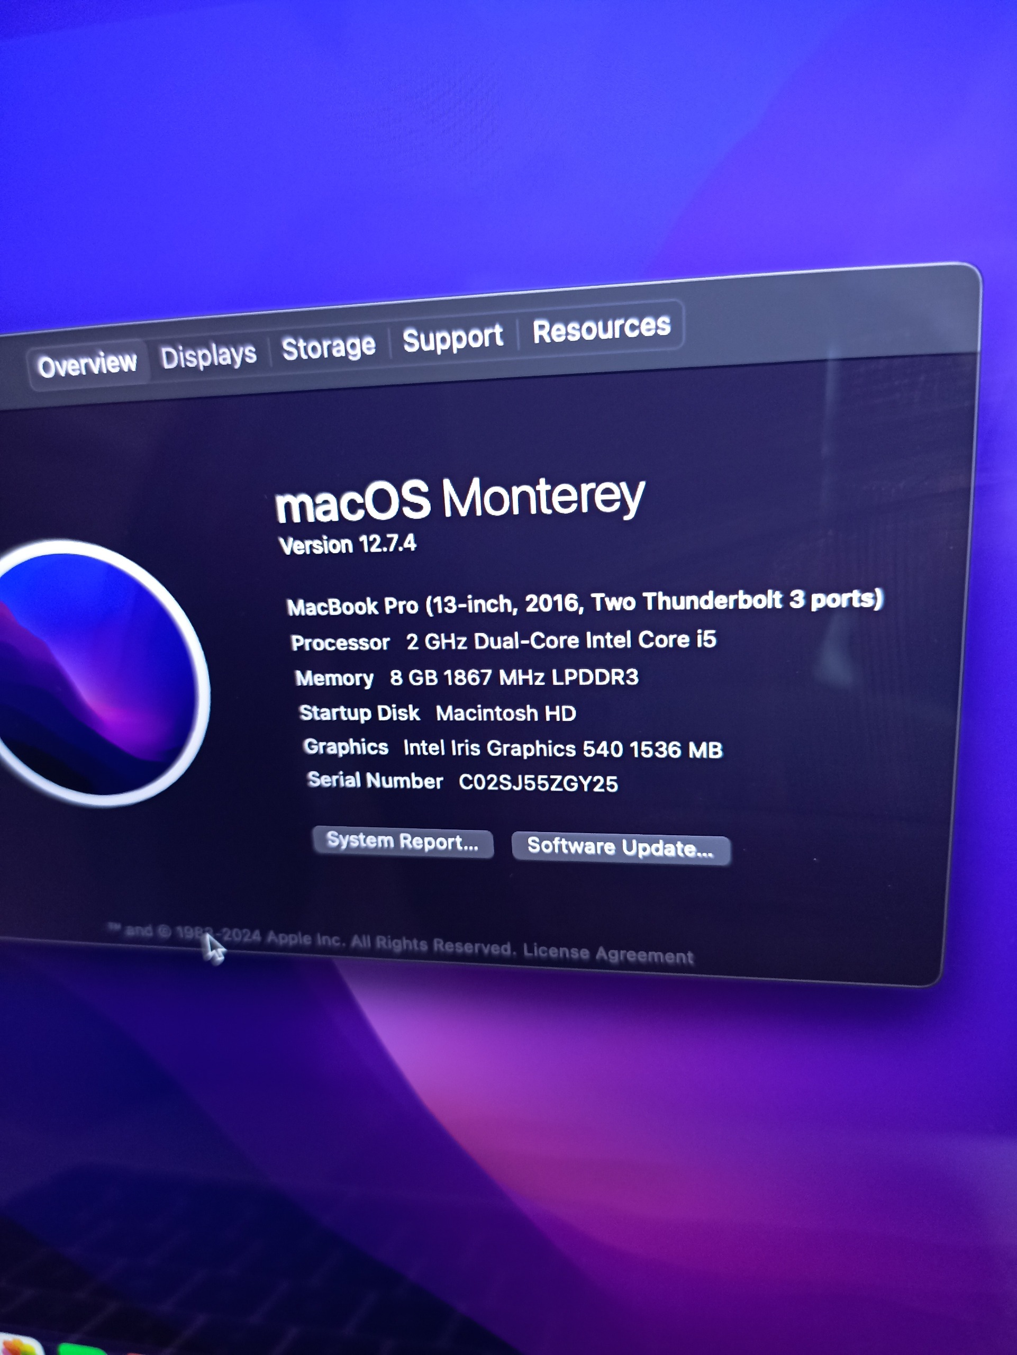Click the System Report button
The width and height of the screenshot is (1017, 1355).
[402, 843]
